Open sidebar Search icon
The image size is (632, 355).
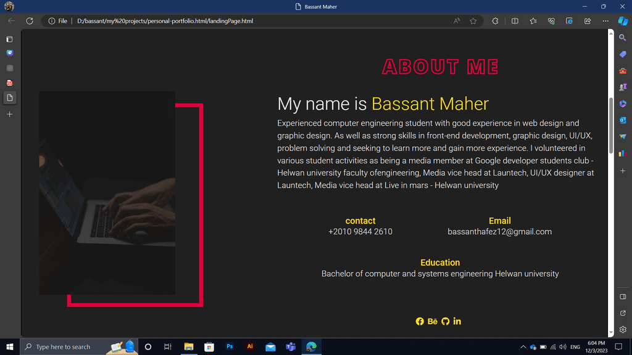[623, 38]
